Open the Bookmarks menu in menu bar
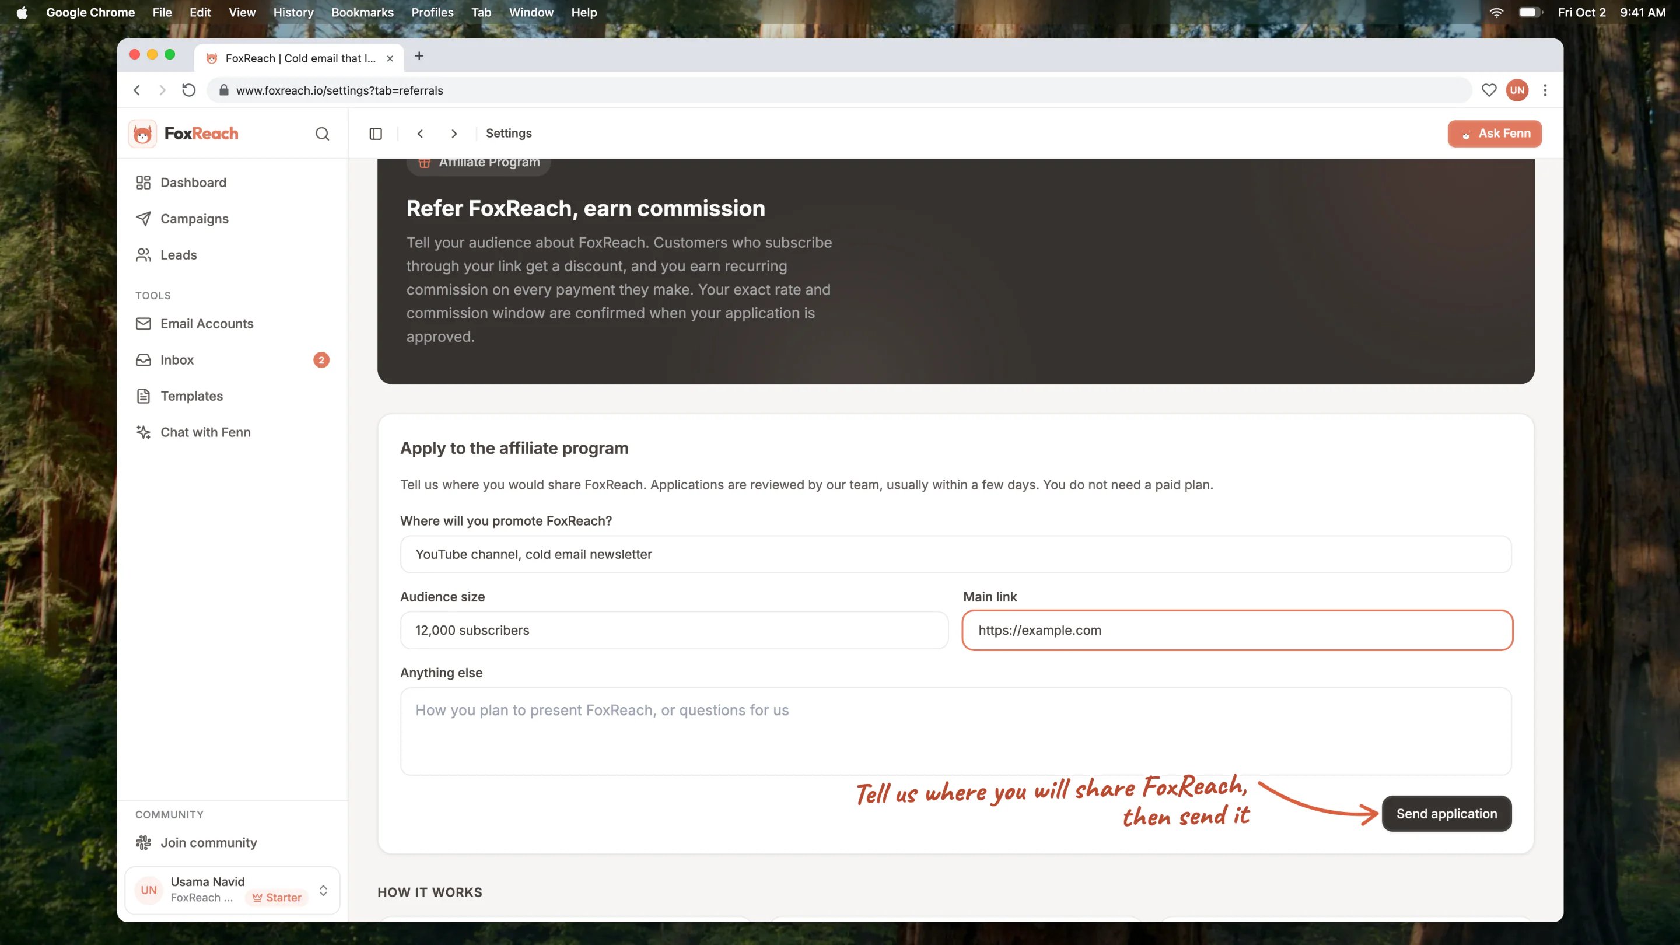Viewport: 1680px width, 945px height. 362,12
